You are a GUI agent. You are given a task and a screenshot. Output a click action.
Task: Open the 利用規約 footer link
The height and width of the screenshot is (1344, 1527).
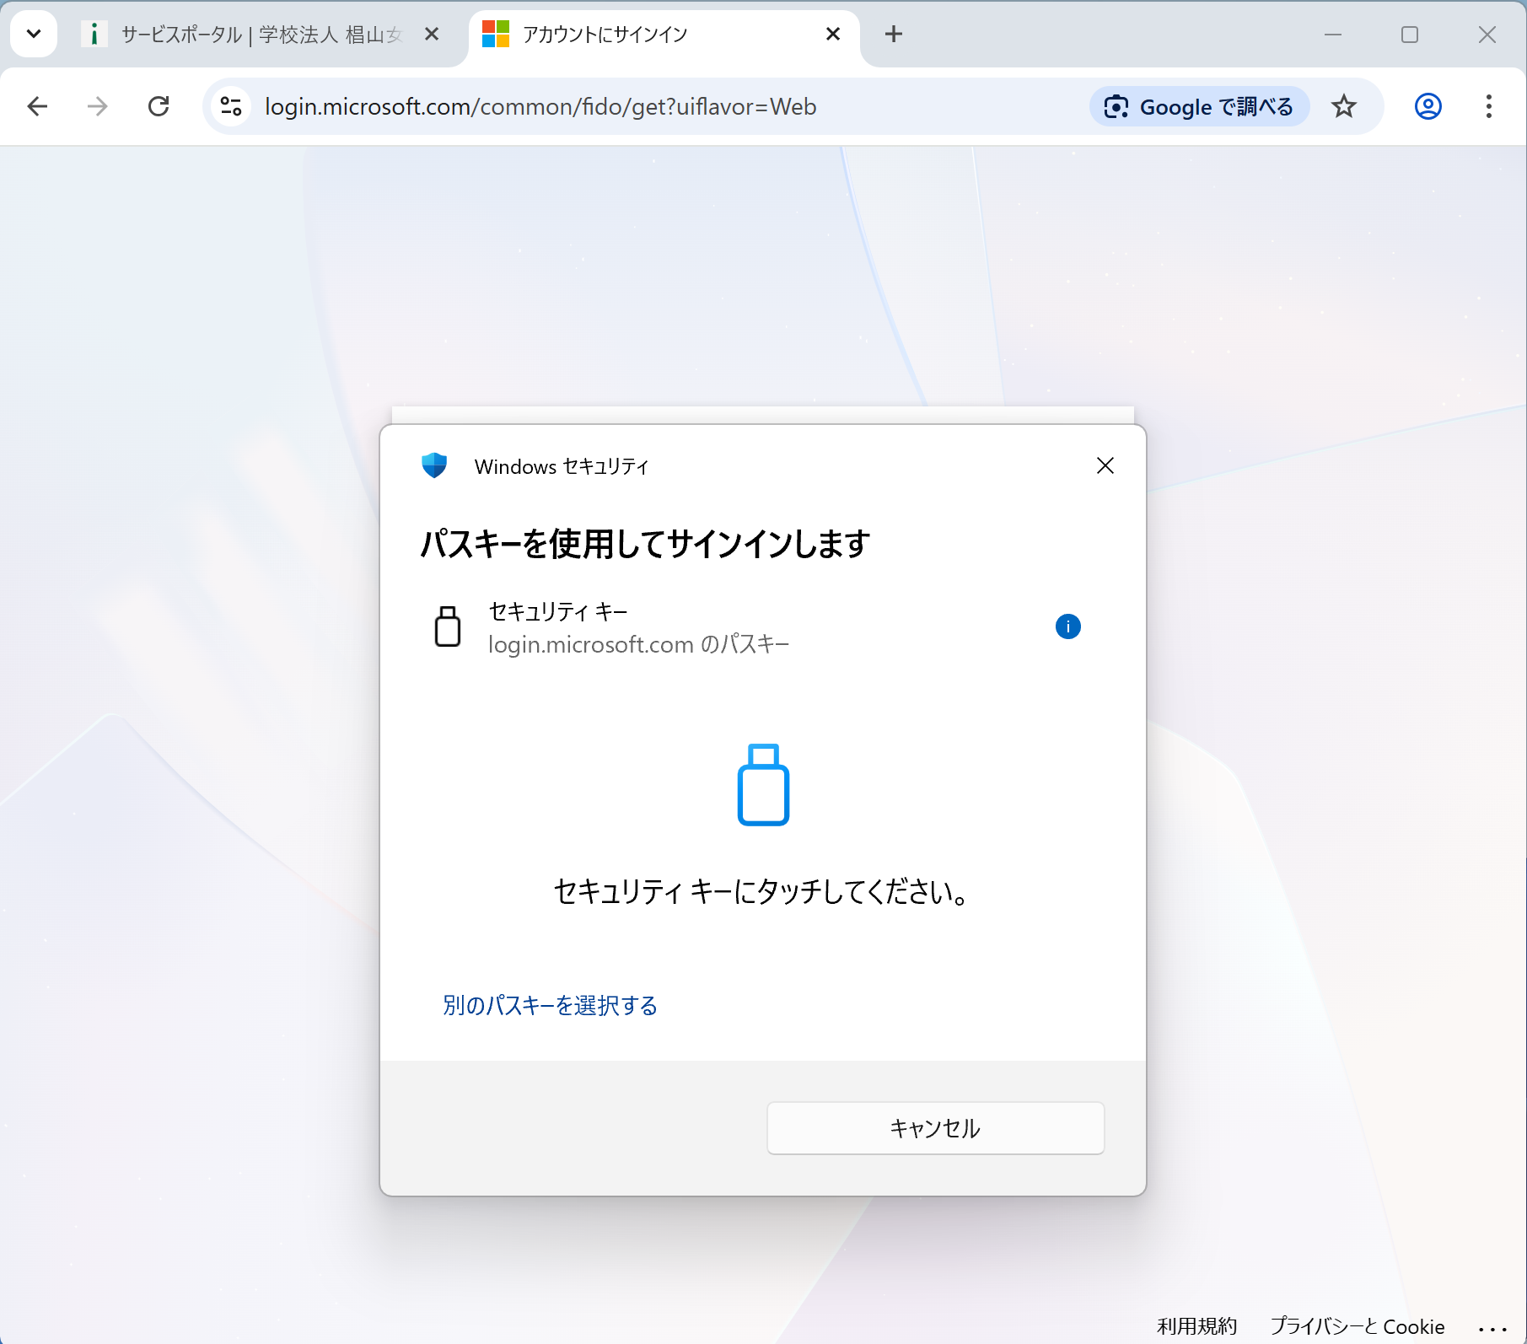[1196, 1326]
